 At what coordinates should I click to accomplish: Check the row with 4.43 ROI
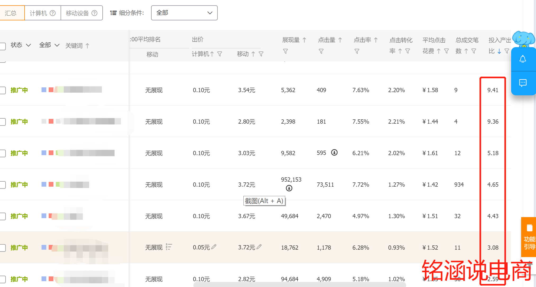click(x=3, y=216)
